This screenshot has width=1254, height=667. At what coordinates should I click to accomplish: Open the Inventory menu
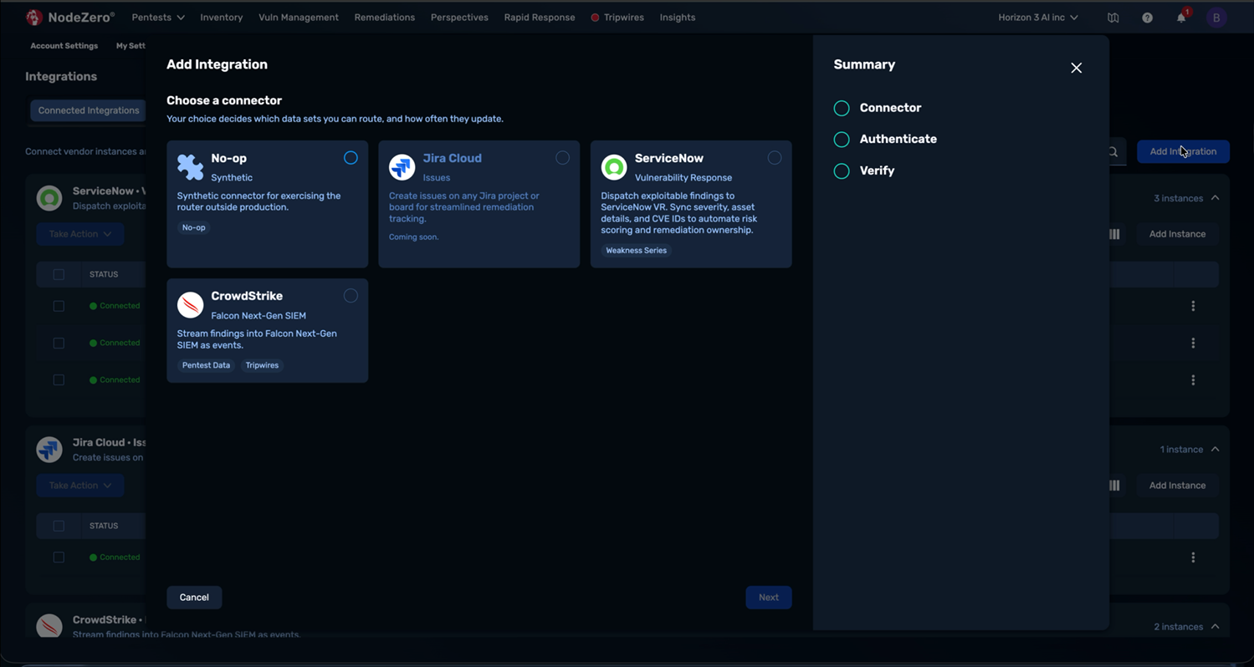pyautogui.click(x=222, y=18)
